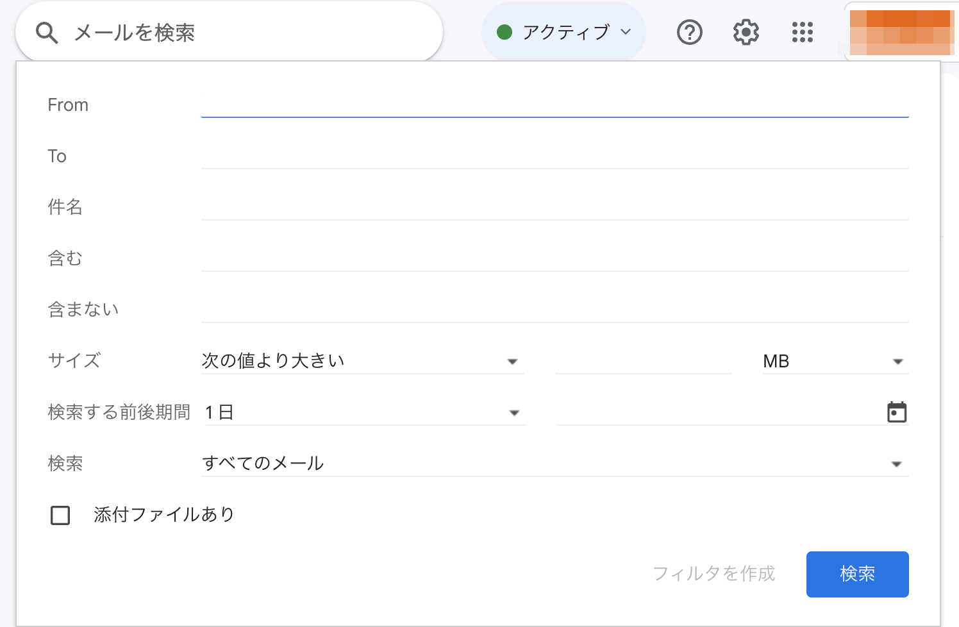Check the attachment filter option
Viewport: 959px width, 627px height.
(60, 515)
